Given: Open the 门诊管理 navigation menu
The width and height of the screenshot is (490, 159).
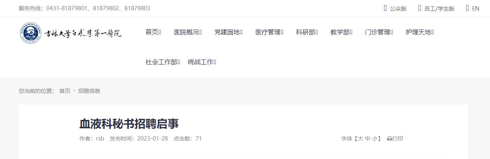Looking at the screenshot, I should 379,32.
